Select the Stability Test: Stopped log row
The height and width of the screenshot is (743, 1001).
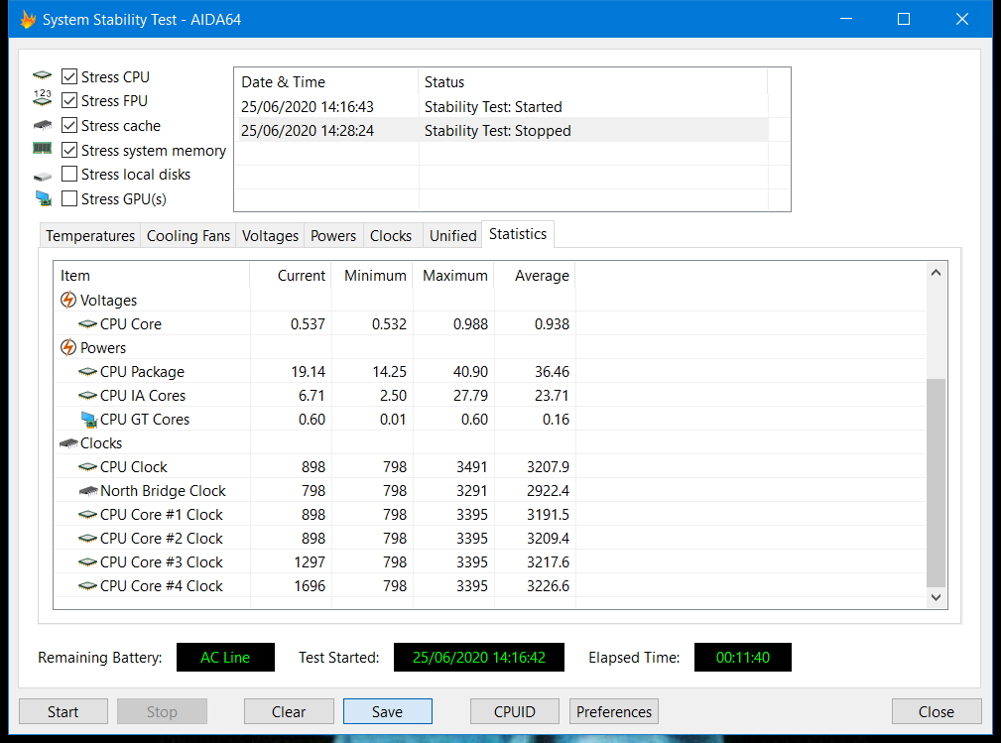(501, 130)
